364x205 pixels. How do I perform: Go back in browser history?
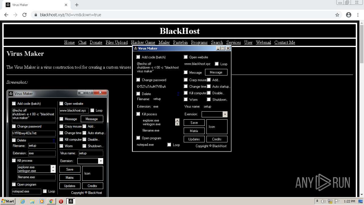[6, 15]
